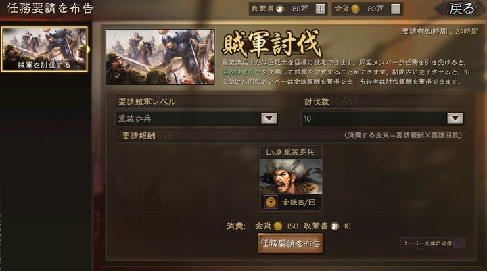
Task: Add more 金貨 with plus icon
Action: pos(396,9)
